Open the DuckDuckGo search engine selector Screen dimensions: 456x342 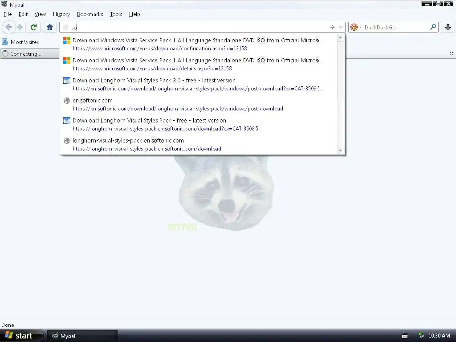356,27
